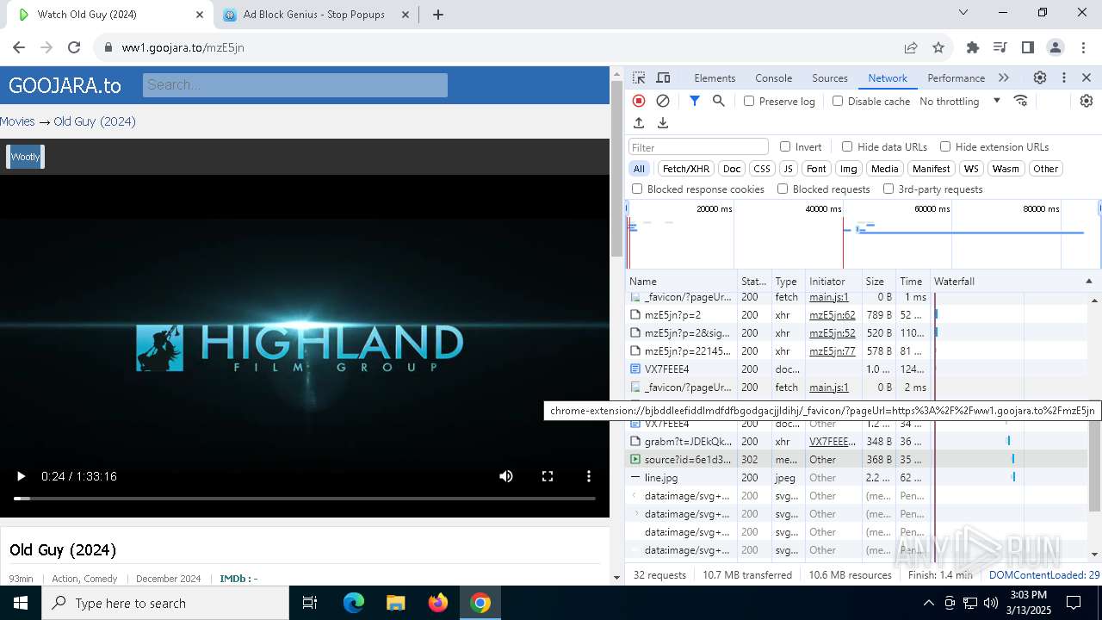Open GOOJARA.to home logo link
This screenshot has width=1102, height=620.
(65, 85)
